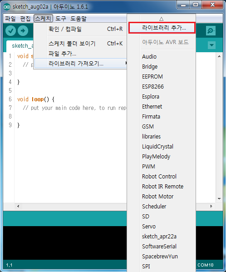The image size is (226, 272).
Task: Click the COM18 status bar text
Action: [206, 265]
